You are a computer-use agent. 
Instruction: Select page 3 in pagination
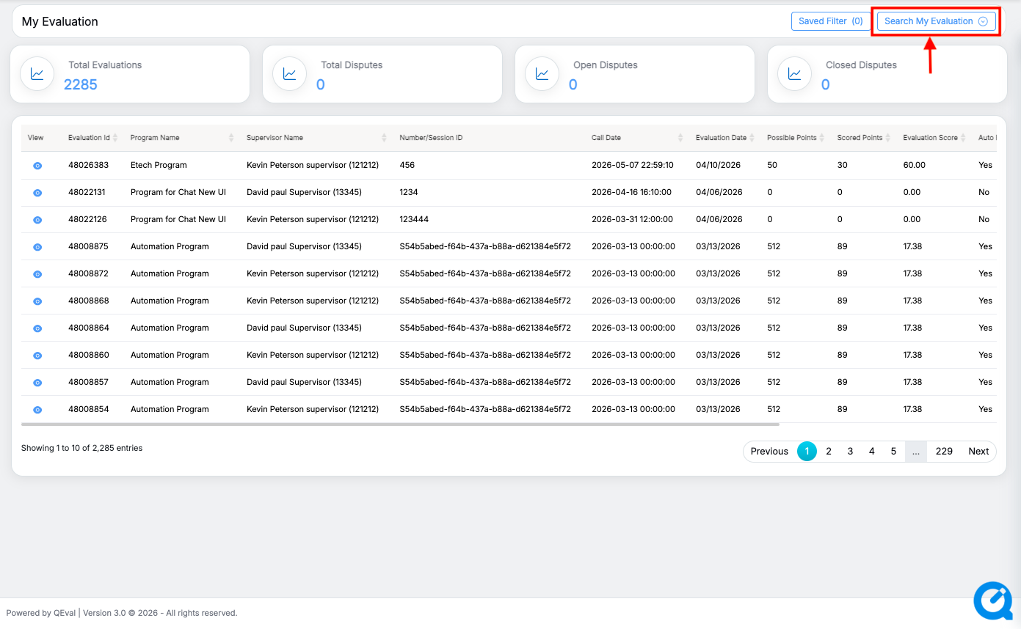pos(850,452)
